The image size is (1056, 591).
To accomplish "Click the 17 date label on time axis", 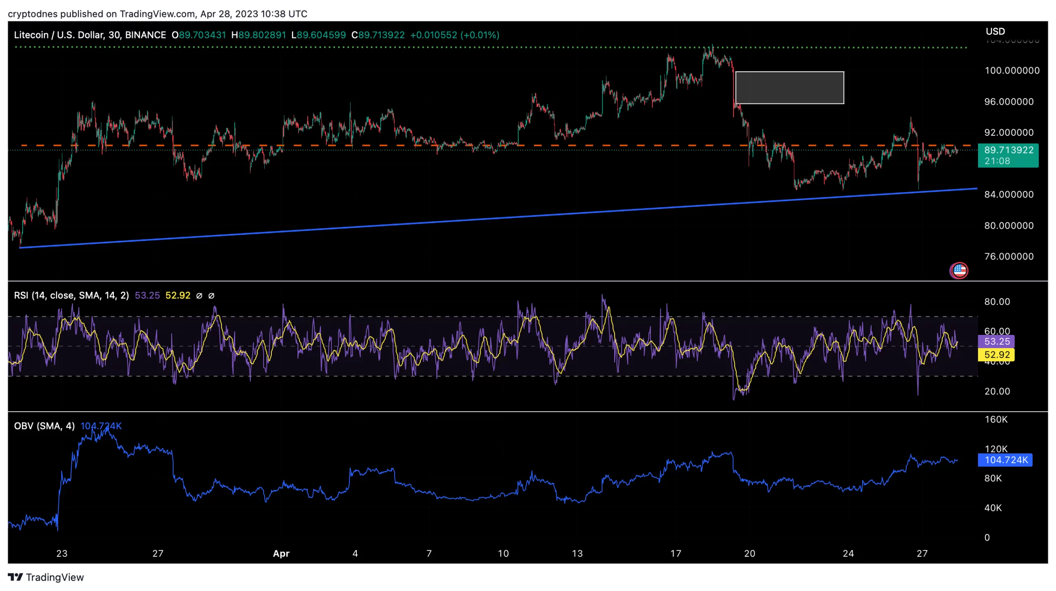I will pos(675,553).
